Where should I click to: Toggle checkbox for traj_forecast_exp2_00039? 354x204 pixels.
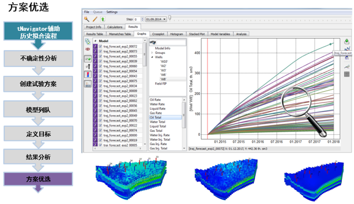[x=100, y=61]
